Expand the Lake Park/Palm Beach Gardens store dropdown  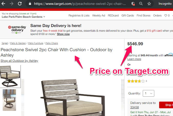point(23,17)
